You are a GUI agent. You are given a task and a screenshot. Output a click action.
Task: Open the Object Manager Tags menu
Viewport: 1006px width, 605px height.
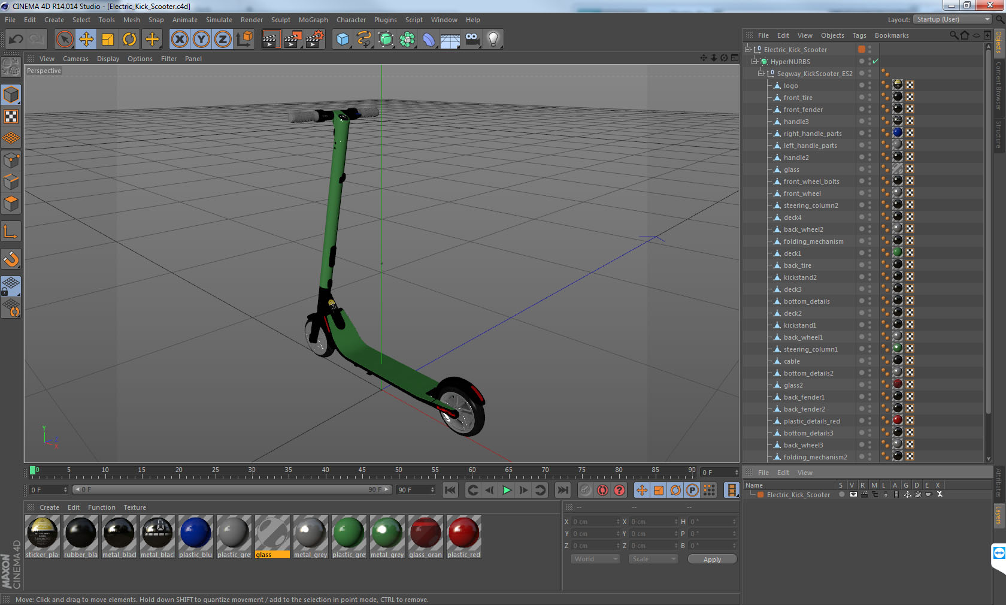click(x=859, y=35)
